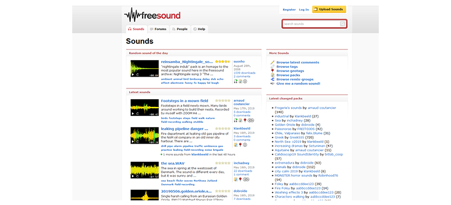Click the remix icon for Footsteps in a mown field

236,120
